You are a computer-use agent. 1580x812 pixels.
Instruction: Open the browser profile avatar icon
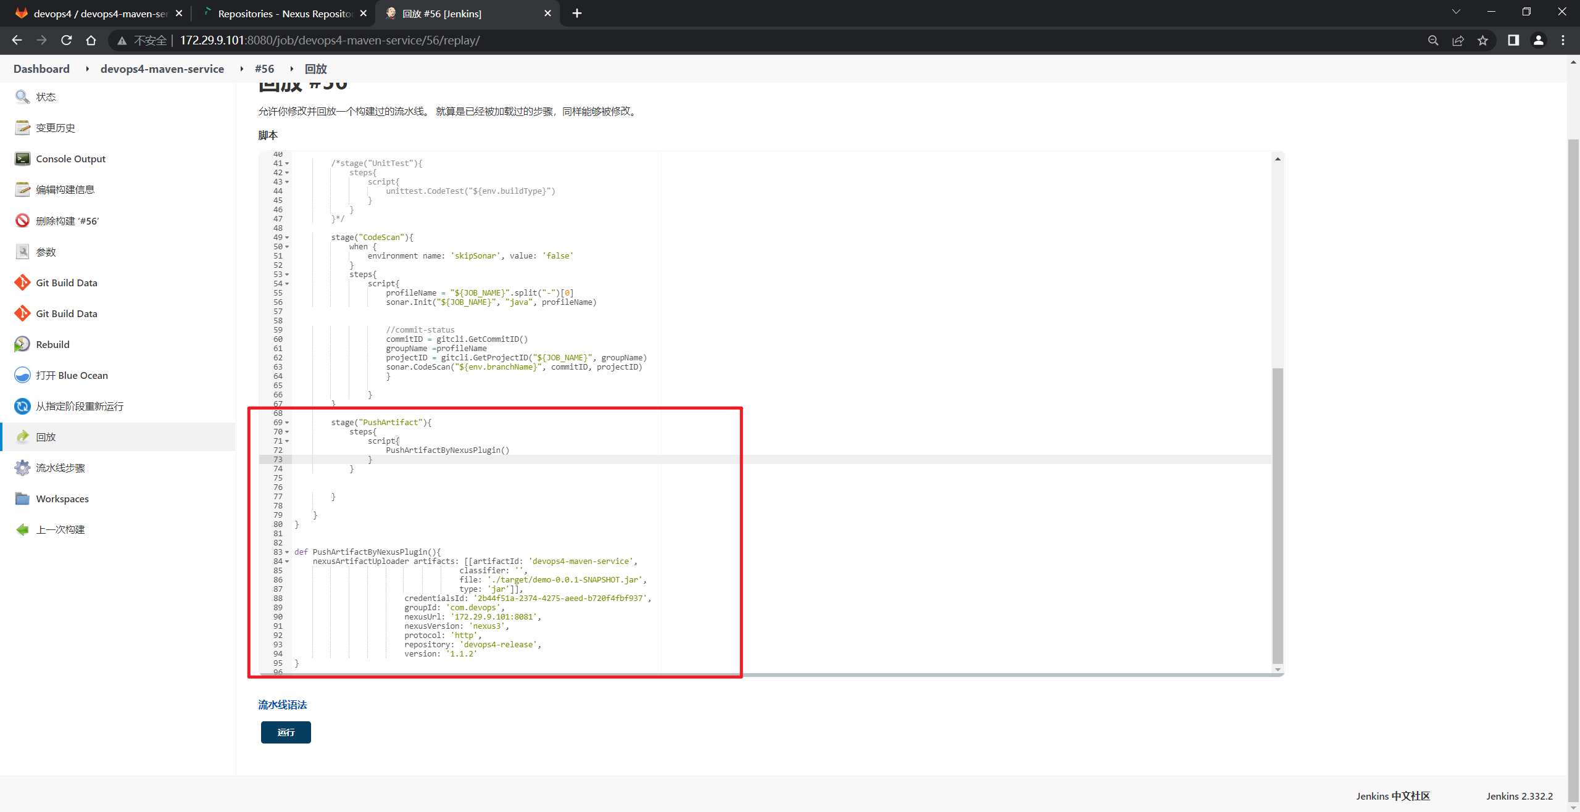tap(1538, 40)
